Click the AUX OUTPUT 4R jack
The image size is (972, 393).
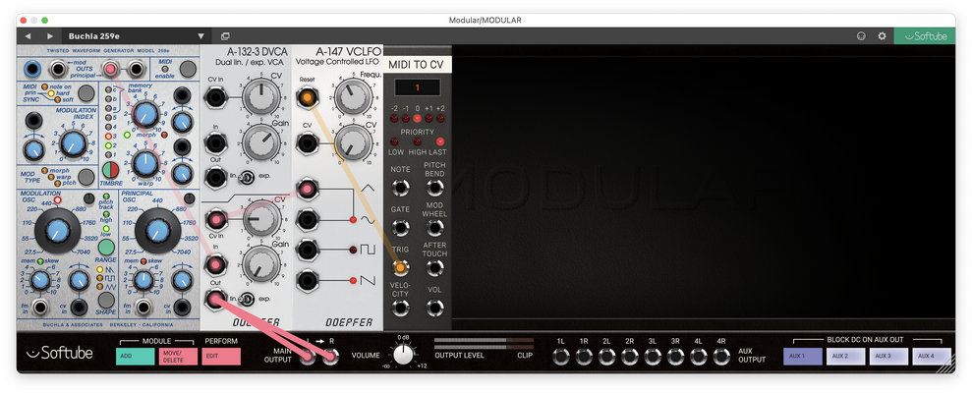click(721, 357)
